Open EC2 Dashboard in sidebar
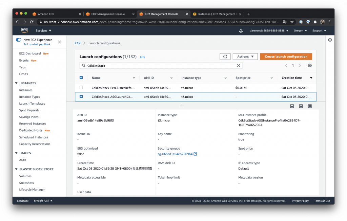The image size is (347, 221). pos(30,53)
